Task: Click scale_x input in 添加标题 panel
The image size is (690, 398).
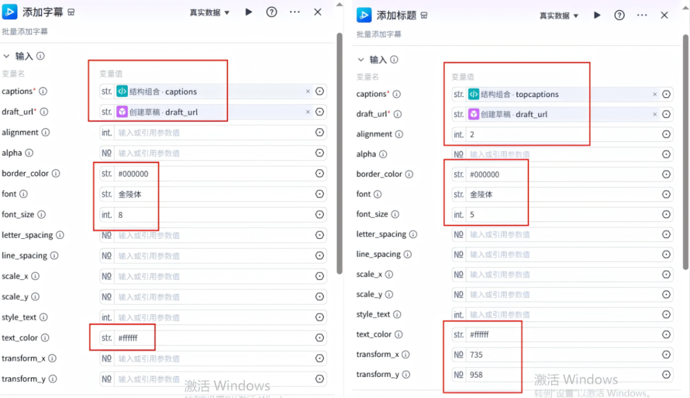Action: (x=562, y=275)
